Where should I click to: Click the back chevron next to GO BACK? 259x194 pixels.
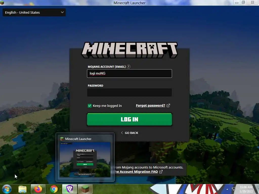pos(122,133)
